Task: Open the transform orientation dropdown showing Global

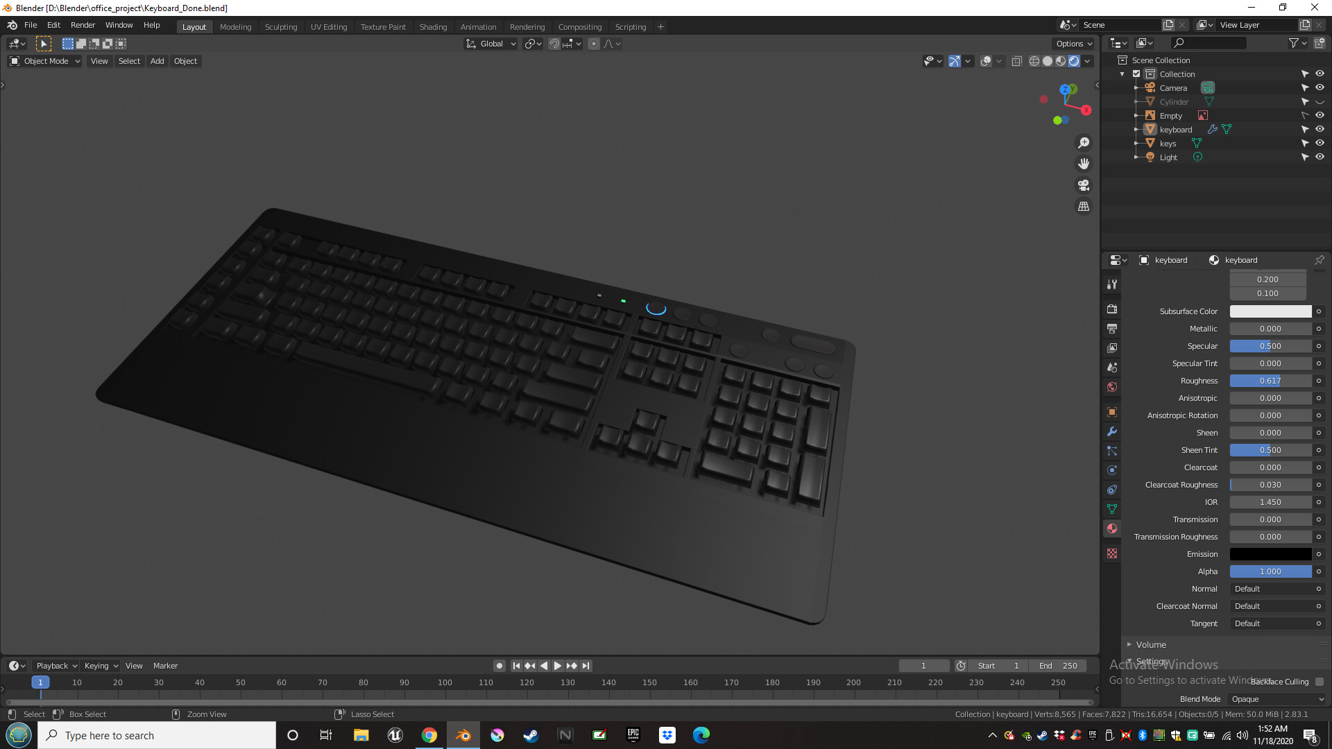Action: (490, 44)
